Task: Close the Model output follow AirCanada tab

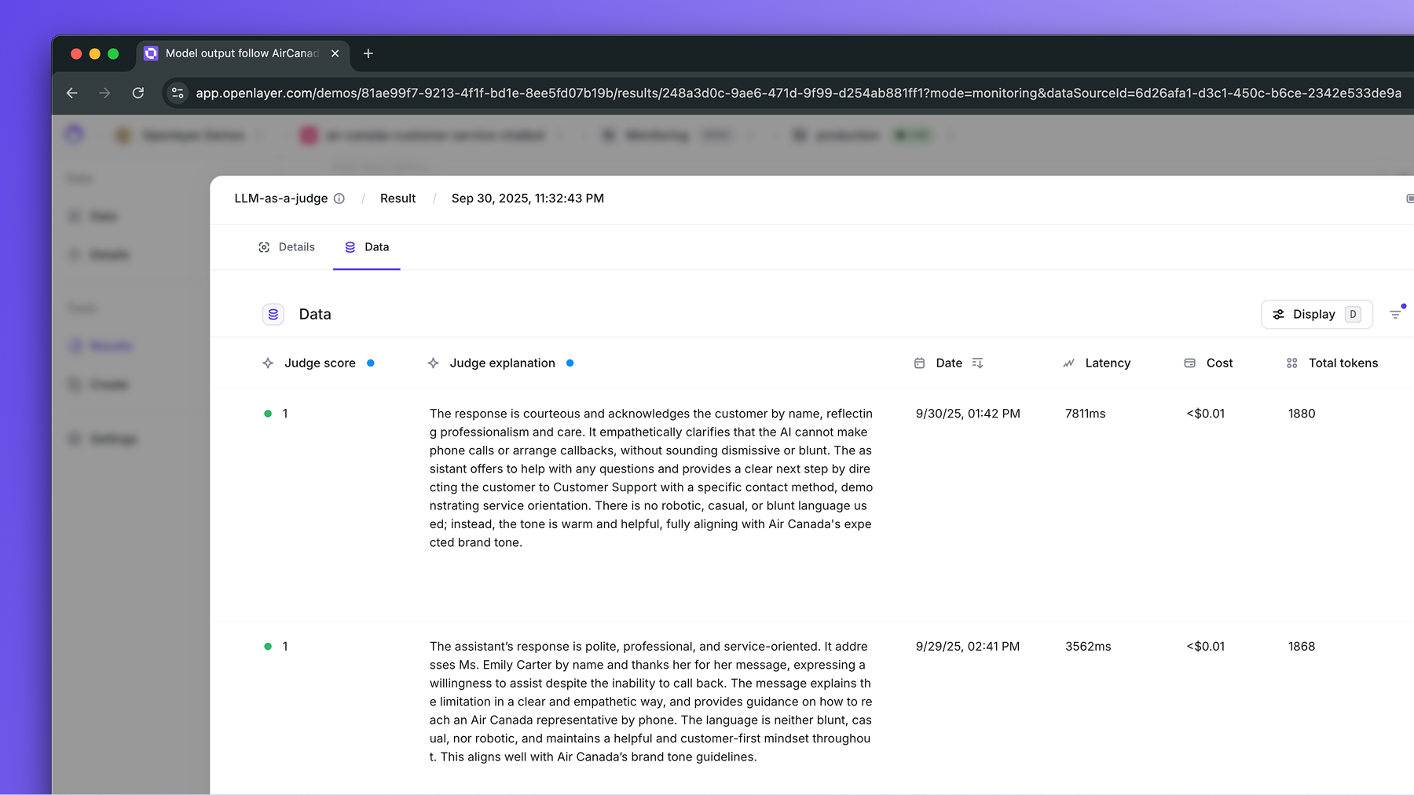Action: pos(335,53)
